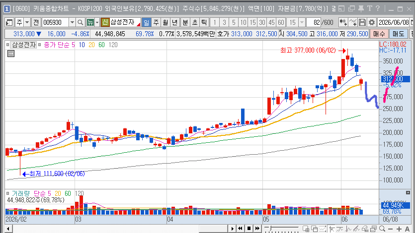Click the stock code input field 005930
This screenshot has width=415, height=233.
pyautogui.click(x=55, y=22)
